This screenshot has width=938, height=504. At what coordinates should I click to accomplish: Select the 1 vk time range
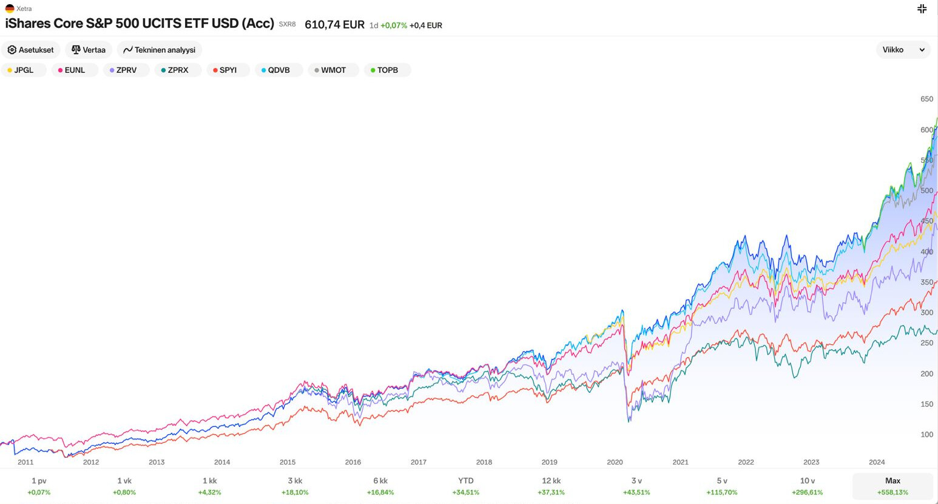[124, 486]
